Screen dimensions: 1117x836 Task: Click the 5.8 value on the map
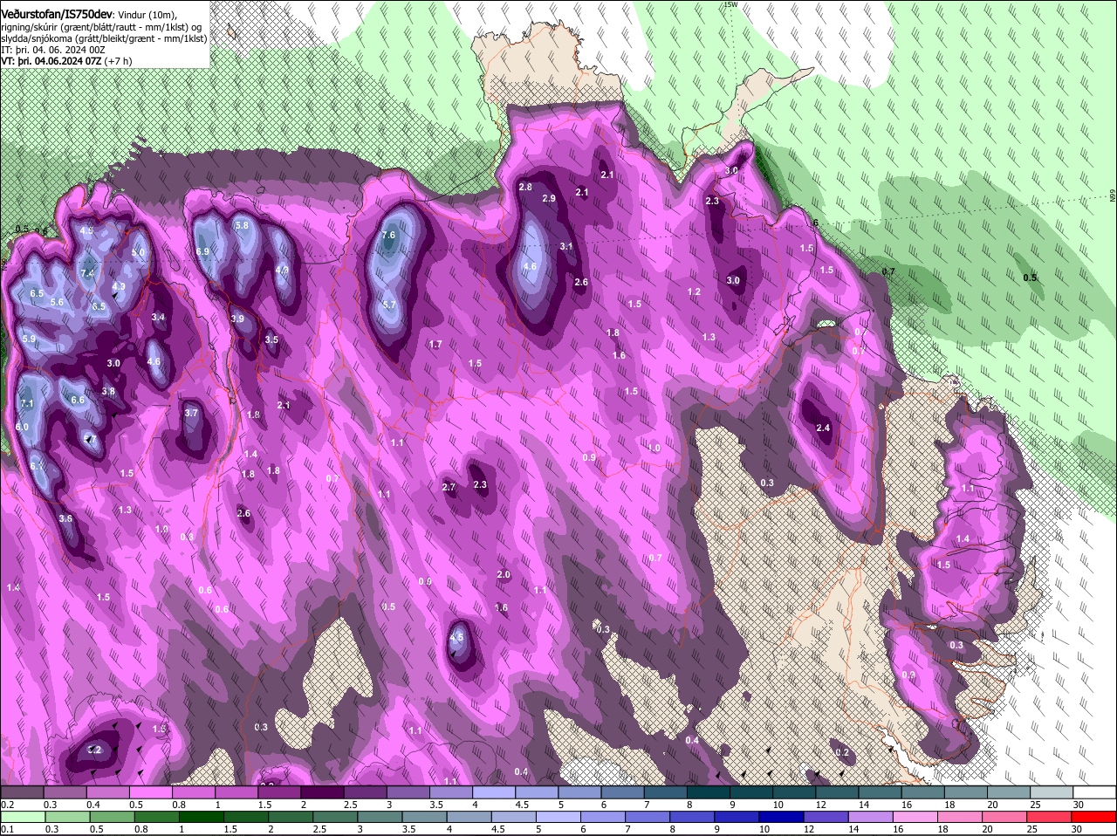point(243,225)
